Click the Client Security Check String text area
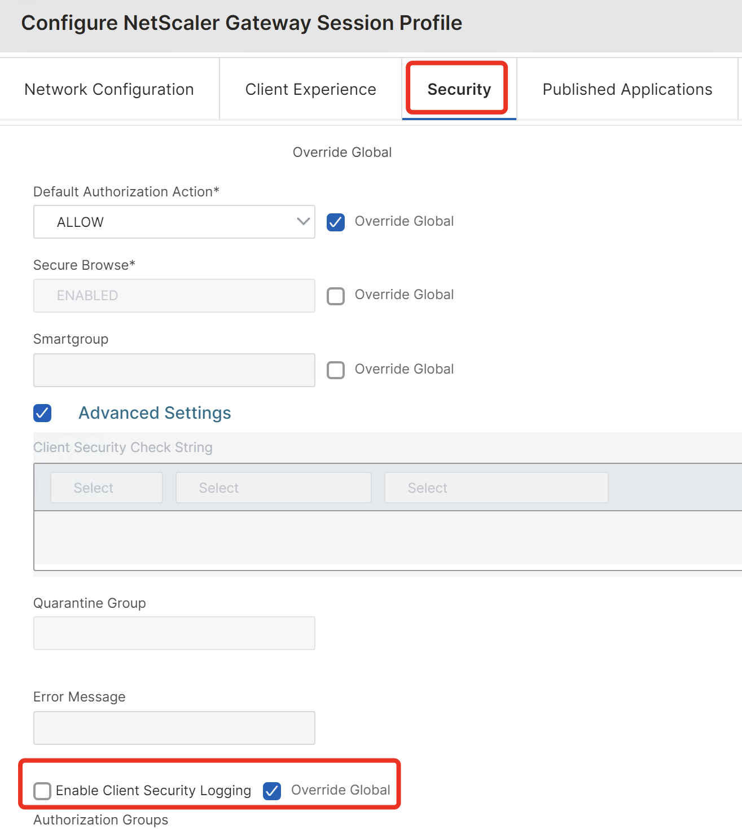Image resolution: width=742 pixels, height=829 pixels. [388, 540]
